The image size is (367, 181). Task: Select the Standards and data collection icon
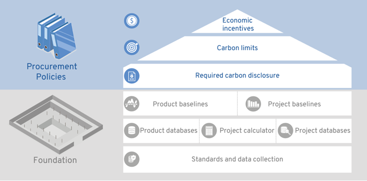[131, 159]
